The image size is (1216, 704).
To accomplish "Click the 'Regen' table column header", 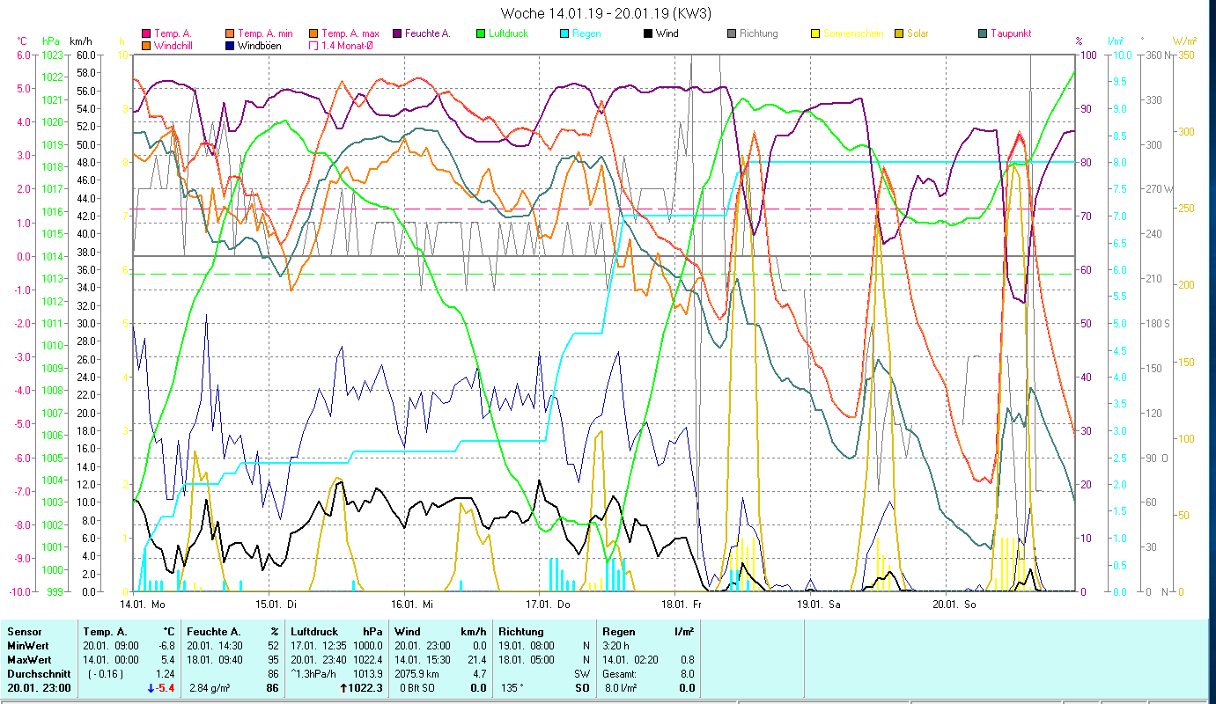I will pyautogui.click(x=619, y=632).
